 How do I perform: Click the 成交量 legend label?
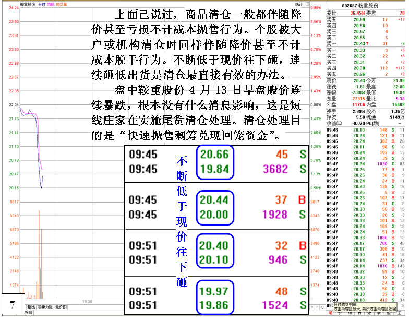[x=62, y=4]
